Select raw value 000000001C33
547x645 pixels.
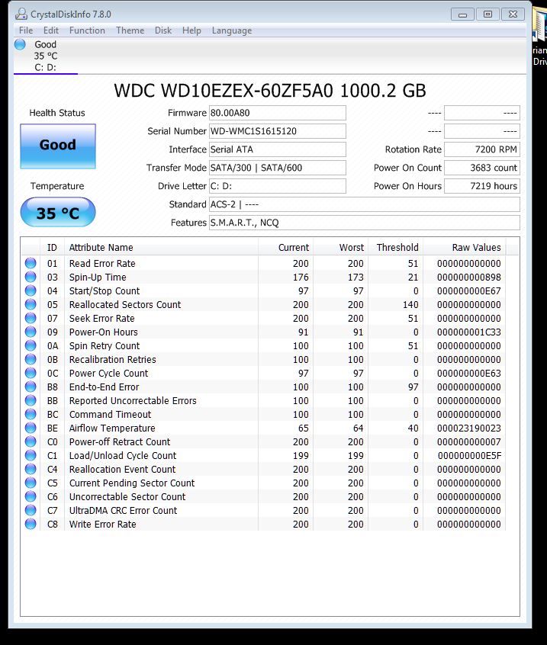(x=468, y=332)
